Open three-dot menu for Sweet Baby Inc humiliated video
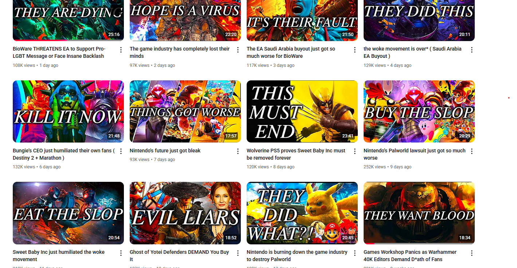This screenshot has height=268, width=517. tap(121, 253)
